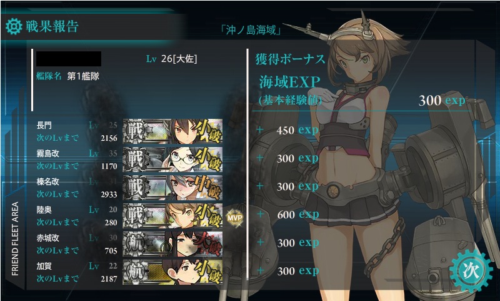500x301 pixels.
Task: Select Mutsu's ship banner beside MVP
Action: (x=172, y=216)
